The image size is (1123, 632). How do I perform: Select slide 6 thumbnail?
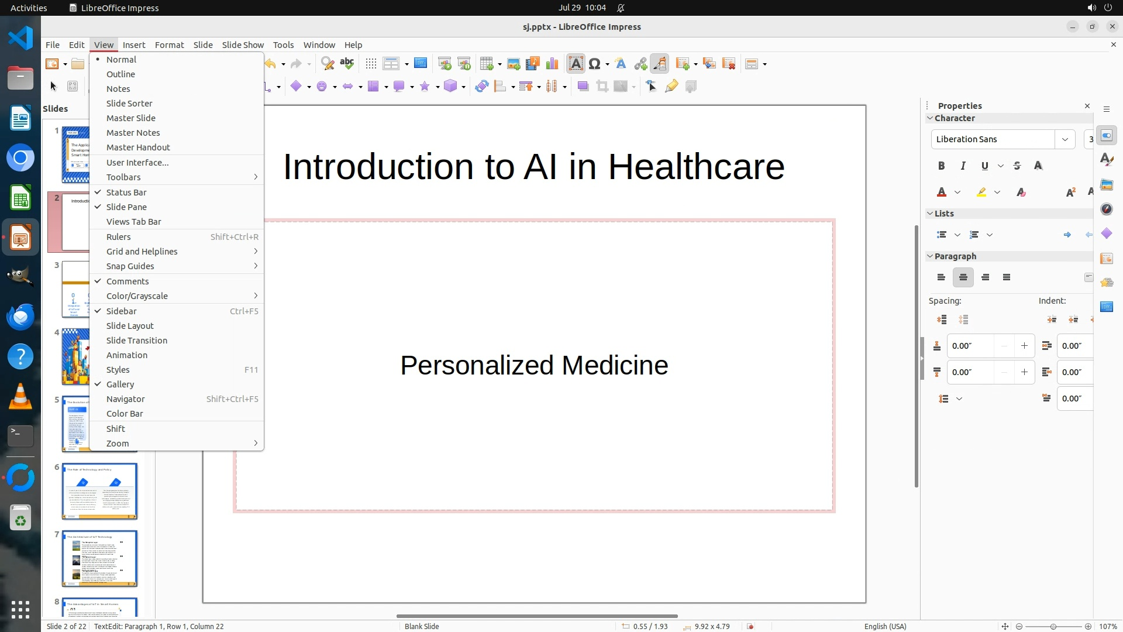point(99,491)
